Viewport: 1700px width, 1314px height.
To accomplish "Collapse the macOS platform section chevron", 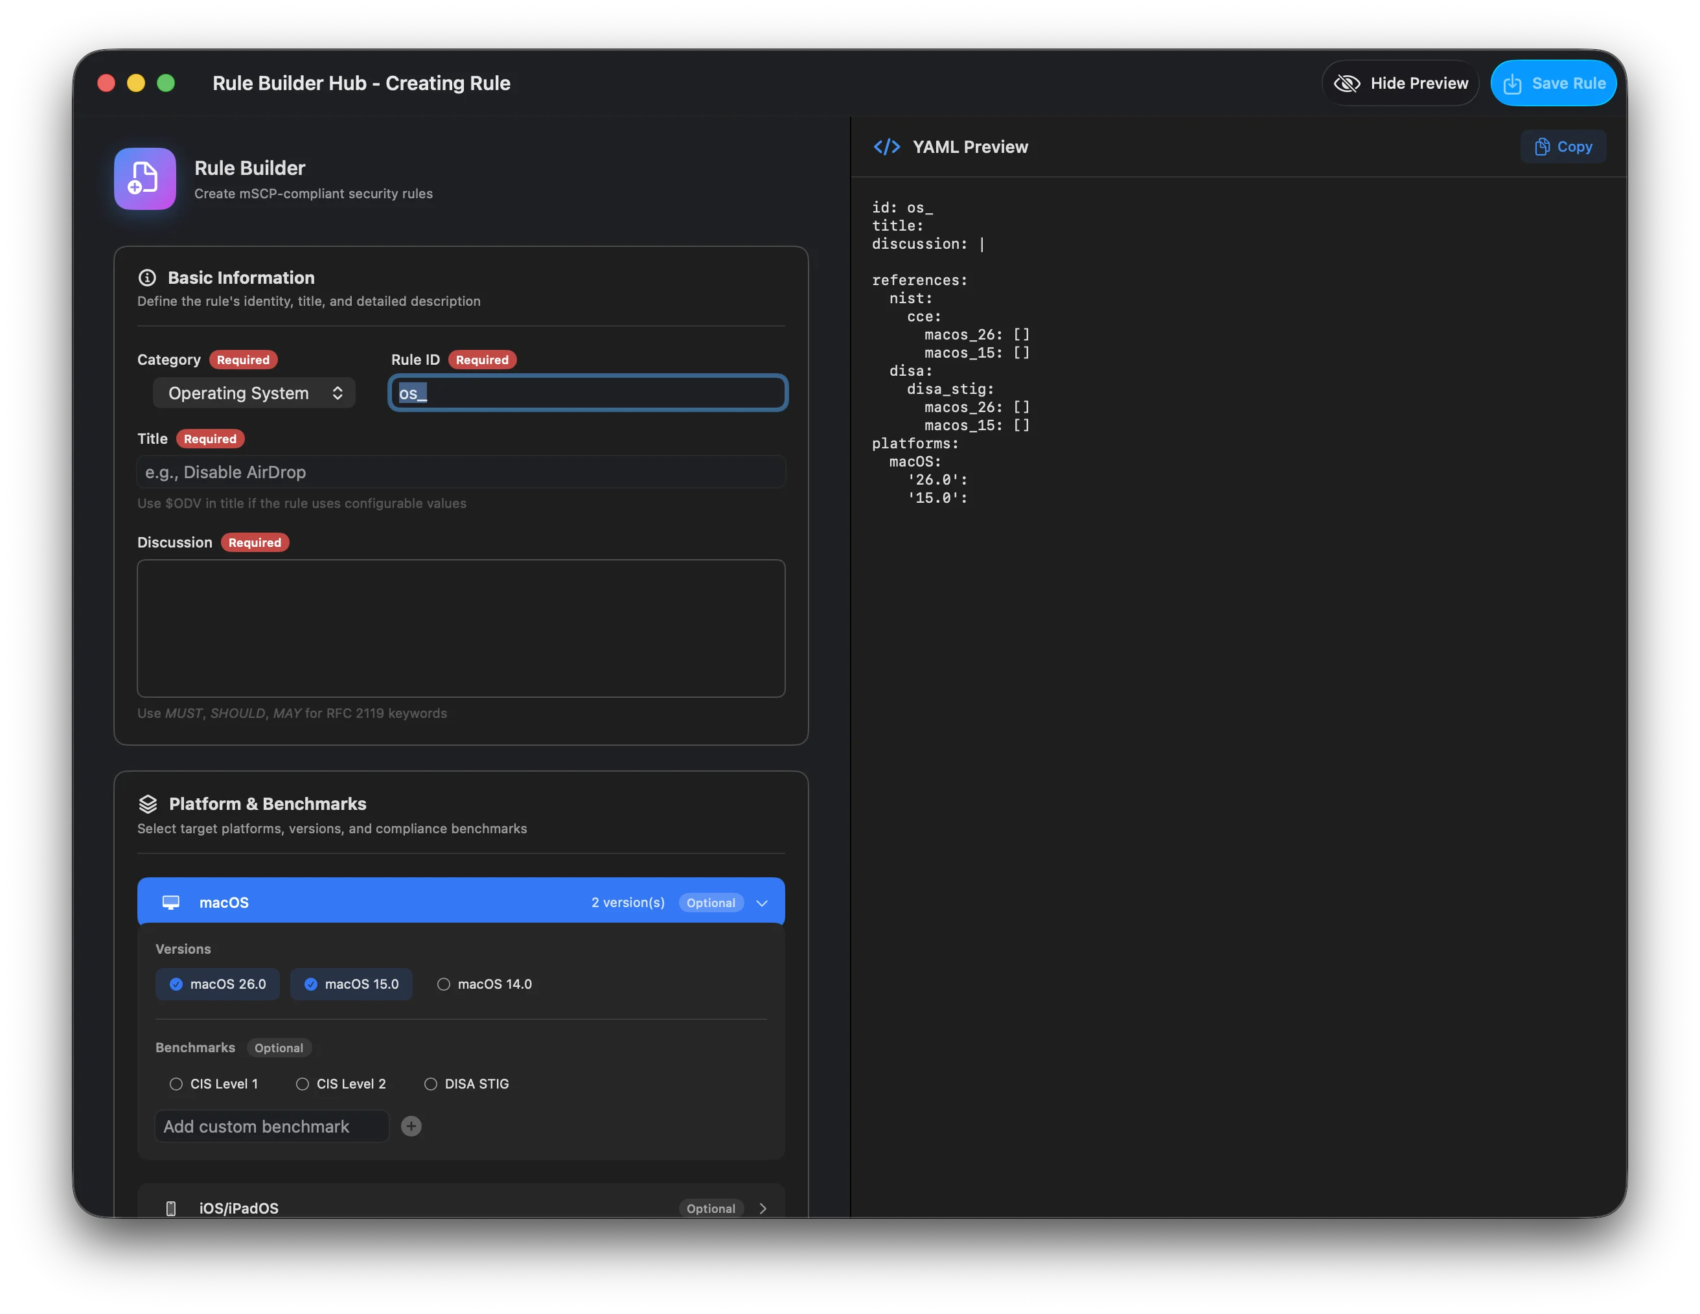I will (762, 903).
